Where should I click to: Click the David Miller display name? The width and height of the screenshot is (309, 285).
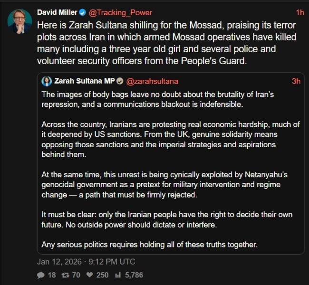pos(57,12)
